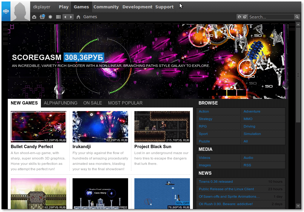Browse the Adventure category
304x212 pixels.
(252, 111)
